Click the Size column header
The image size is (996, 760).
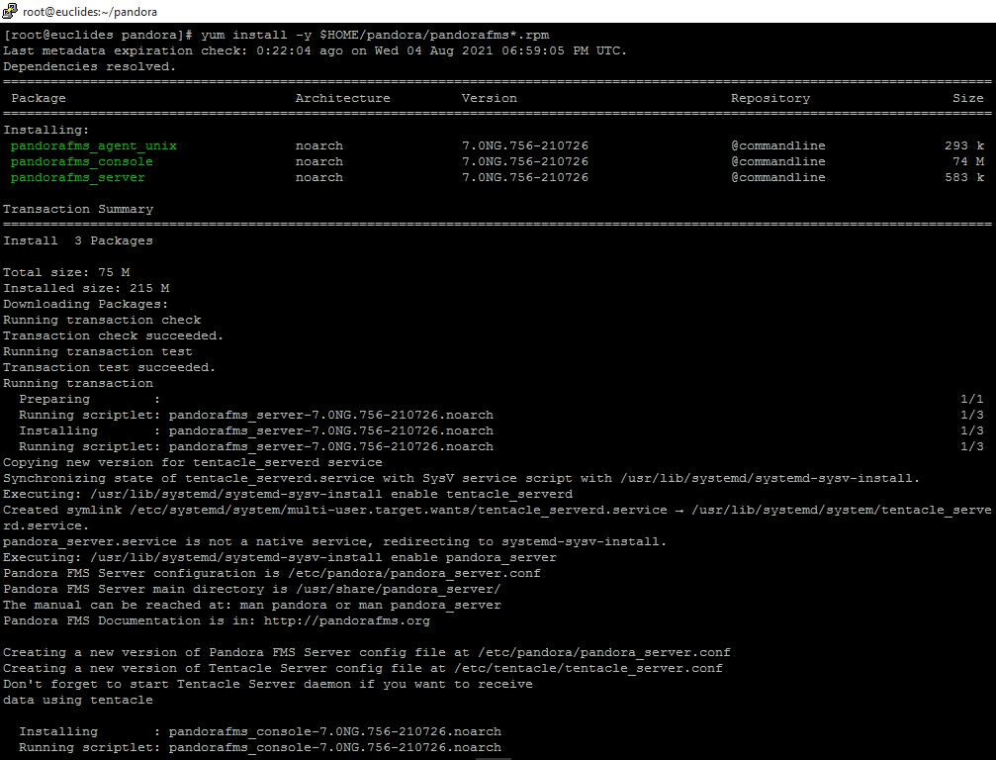click(x=967, y=98)
